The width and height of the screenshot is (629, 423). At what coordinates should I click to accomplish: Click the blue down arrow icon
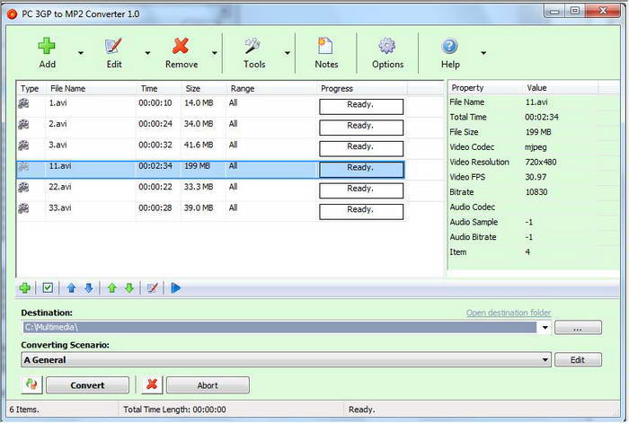89,288
